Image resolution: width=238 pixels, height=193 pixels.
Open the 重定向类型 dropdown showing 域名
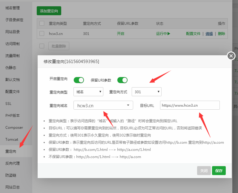(88, 92)
